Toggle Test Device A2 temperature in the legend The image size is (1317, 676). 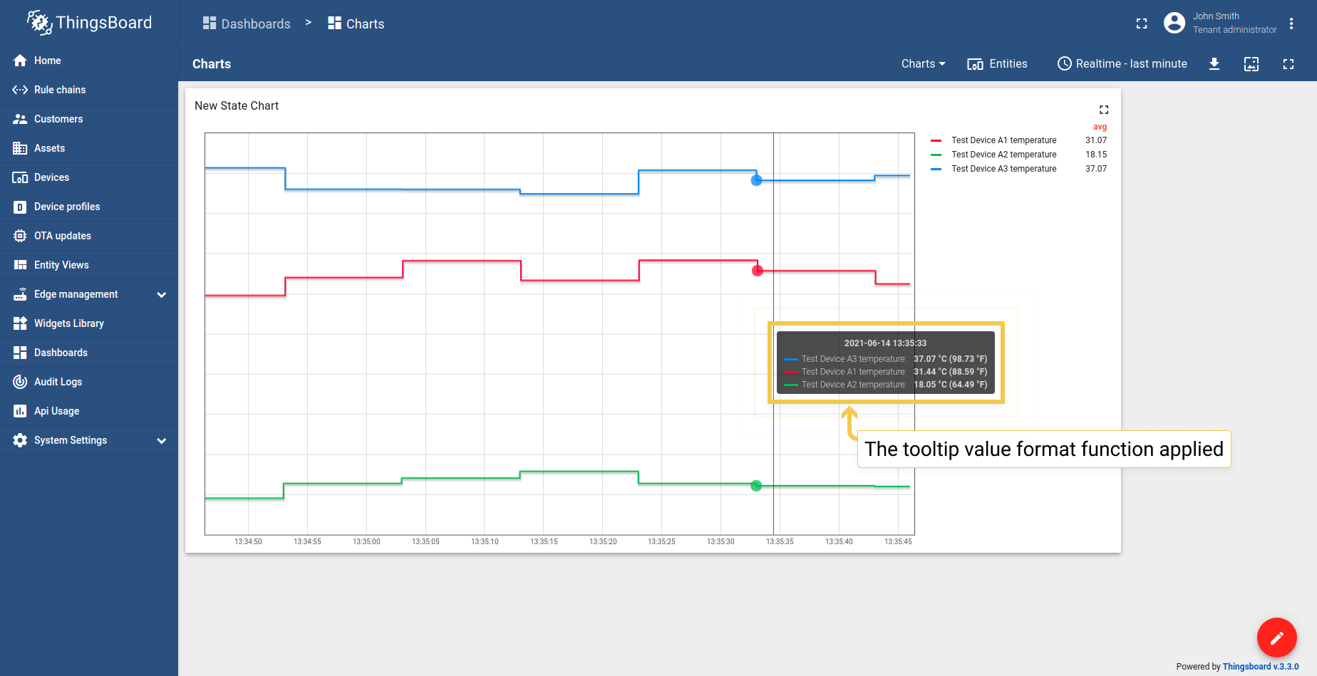[1003, 155]
